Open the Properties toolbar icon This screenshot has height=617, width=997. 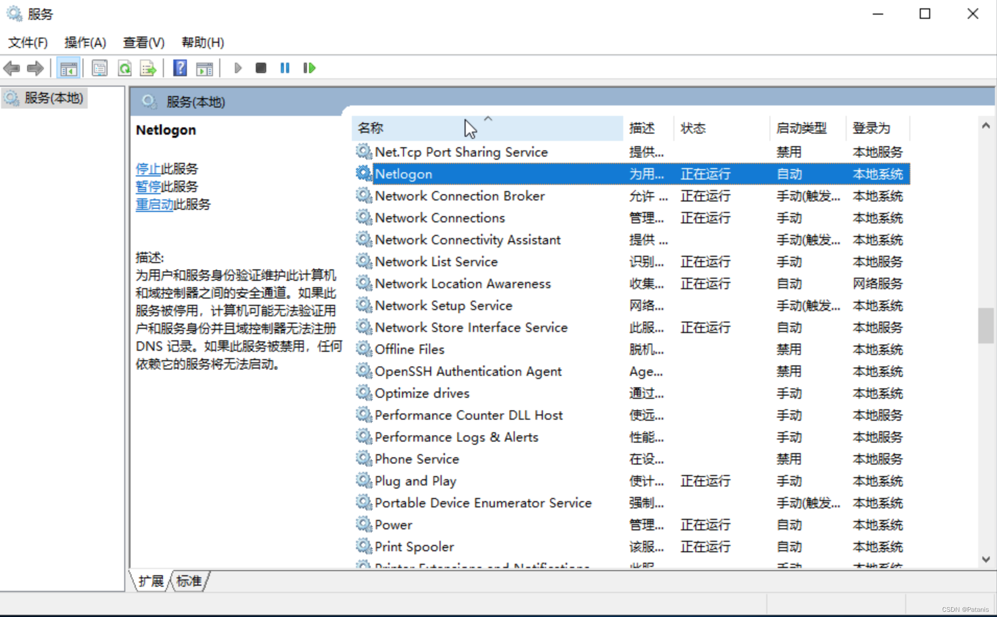pos(99,68)
